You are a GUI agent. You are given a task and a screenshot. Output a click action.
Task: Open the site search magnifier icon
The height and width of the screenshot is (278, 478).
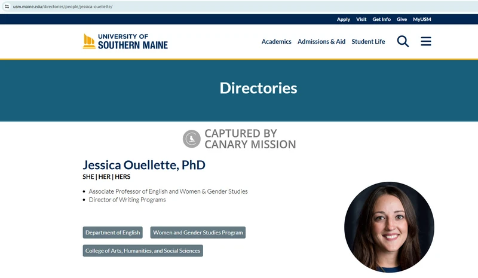click(403, 41)
